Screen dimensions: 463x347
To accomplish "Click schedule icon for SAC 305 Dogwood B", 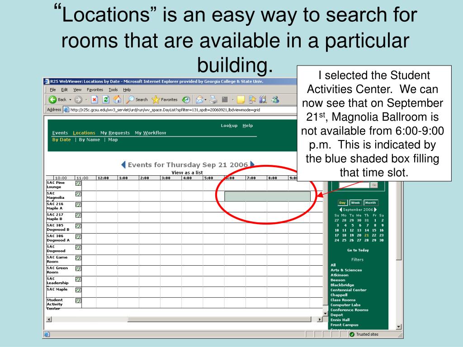I will click(78, 226).
